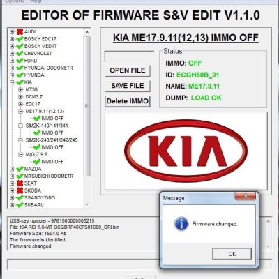The image size is (279, 279).
Task: Click the green check beside MAZDA
Action: (x=20, y=169)
